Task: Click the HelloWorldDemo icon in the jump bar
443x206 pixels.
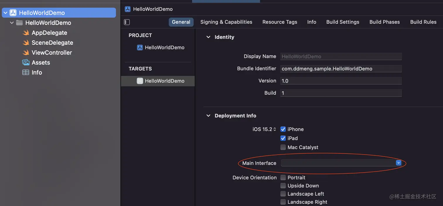Action: point(127,9)
